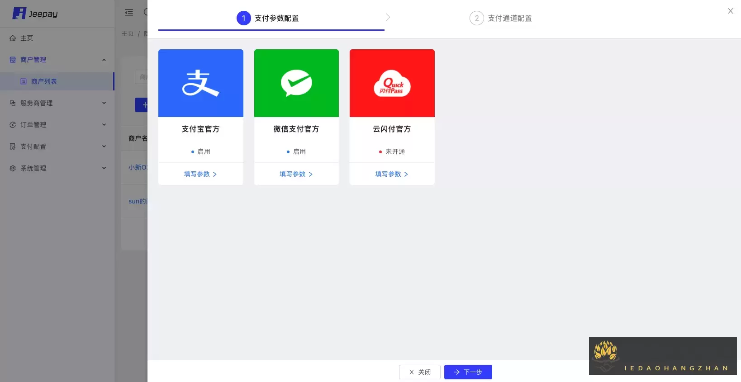
Task: Click 启用 status under 支付宝官方
Action: click(201, 151)
